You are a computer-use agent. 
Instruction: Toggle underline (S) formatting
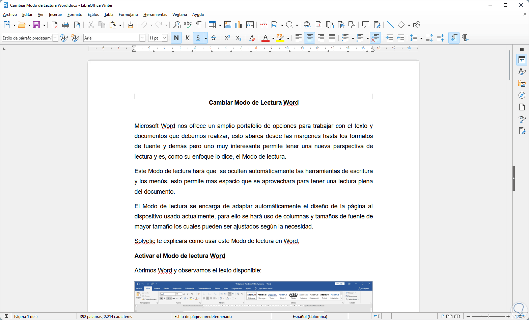tap(198, 38)
